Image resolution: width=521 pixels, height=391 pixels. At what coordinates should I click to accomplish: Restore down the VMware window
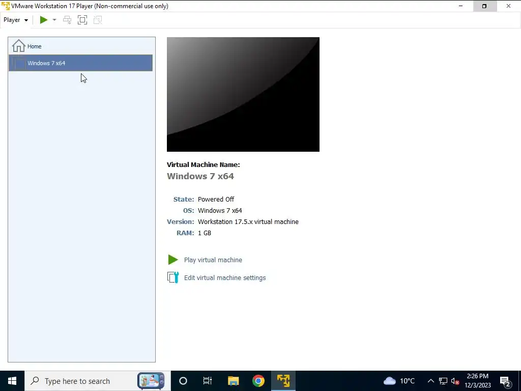coord(484,6)
